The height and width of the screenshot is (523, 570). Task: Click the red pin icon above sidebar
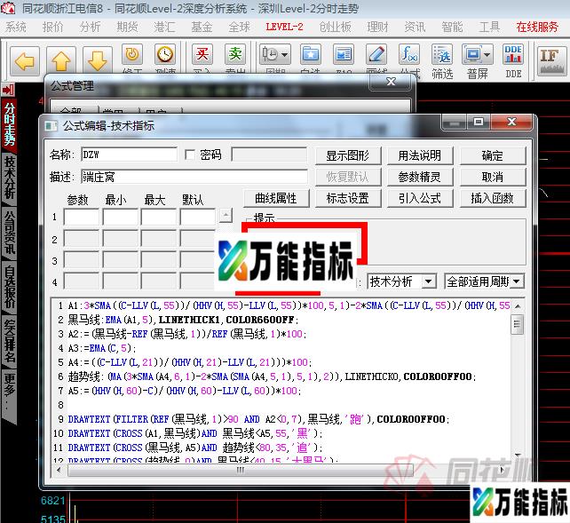8,90
